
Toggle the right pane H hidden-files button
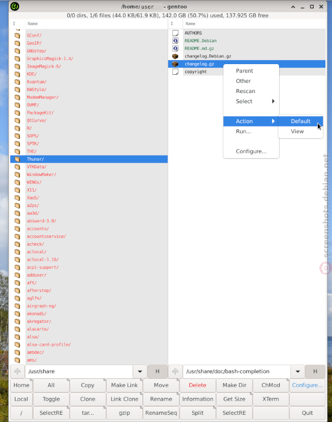click(315, 371)
